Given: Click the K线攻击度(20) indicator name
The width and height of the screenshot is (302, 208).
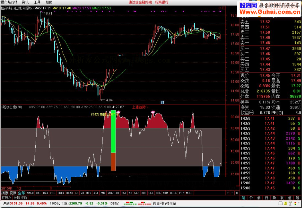Looking at the screenshot, I should tap(11, 107).
